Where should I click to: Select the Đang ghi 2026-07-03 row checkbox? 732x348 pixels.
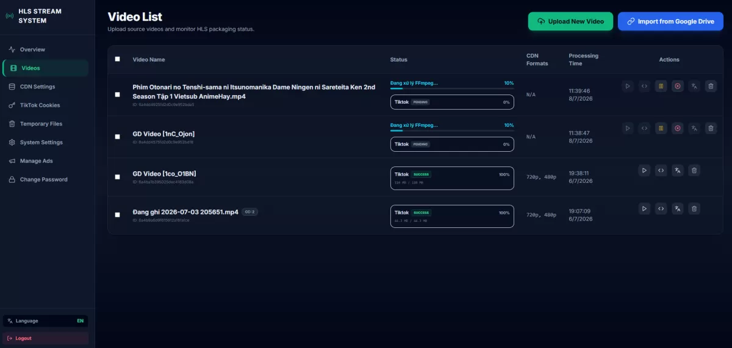click(x=117, y=215)
